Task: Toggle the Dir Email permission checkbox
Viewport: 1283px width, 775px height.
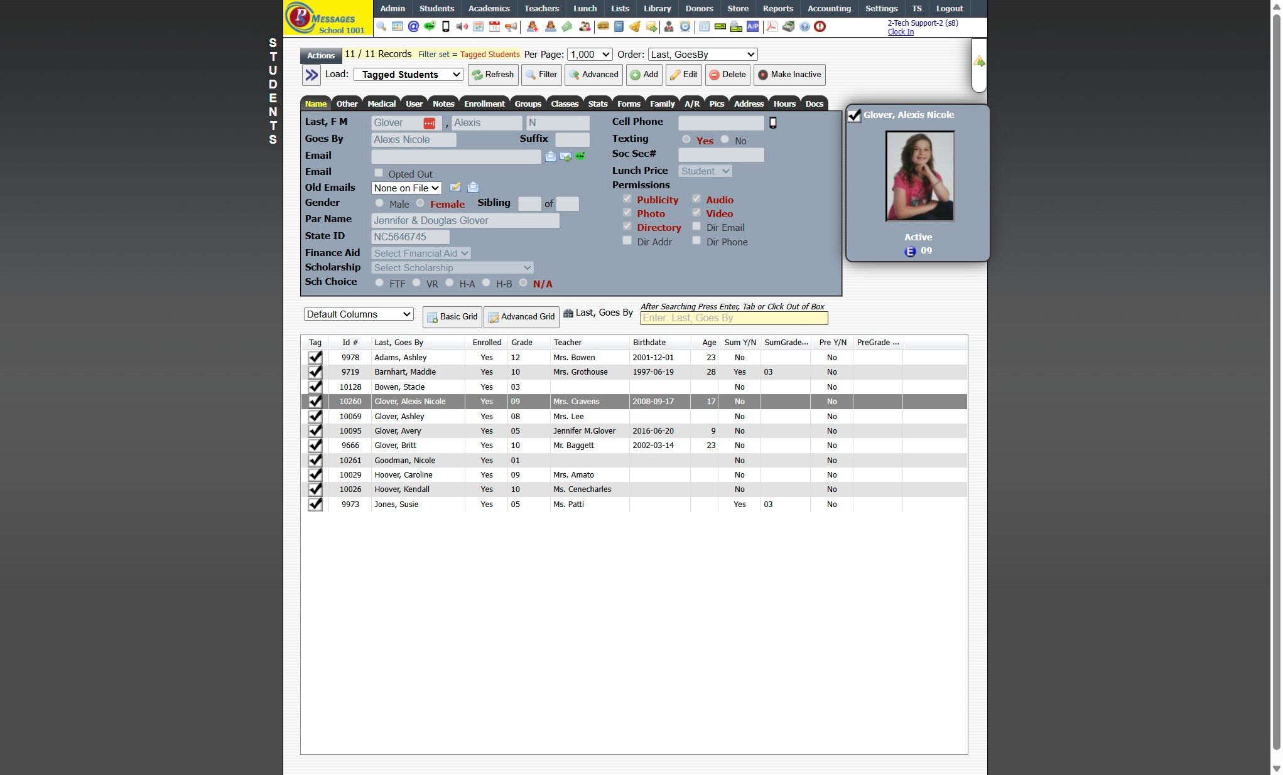Action: coord(696,227)
